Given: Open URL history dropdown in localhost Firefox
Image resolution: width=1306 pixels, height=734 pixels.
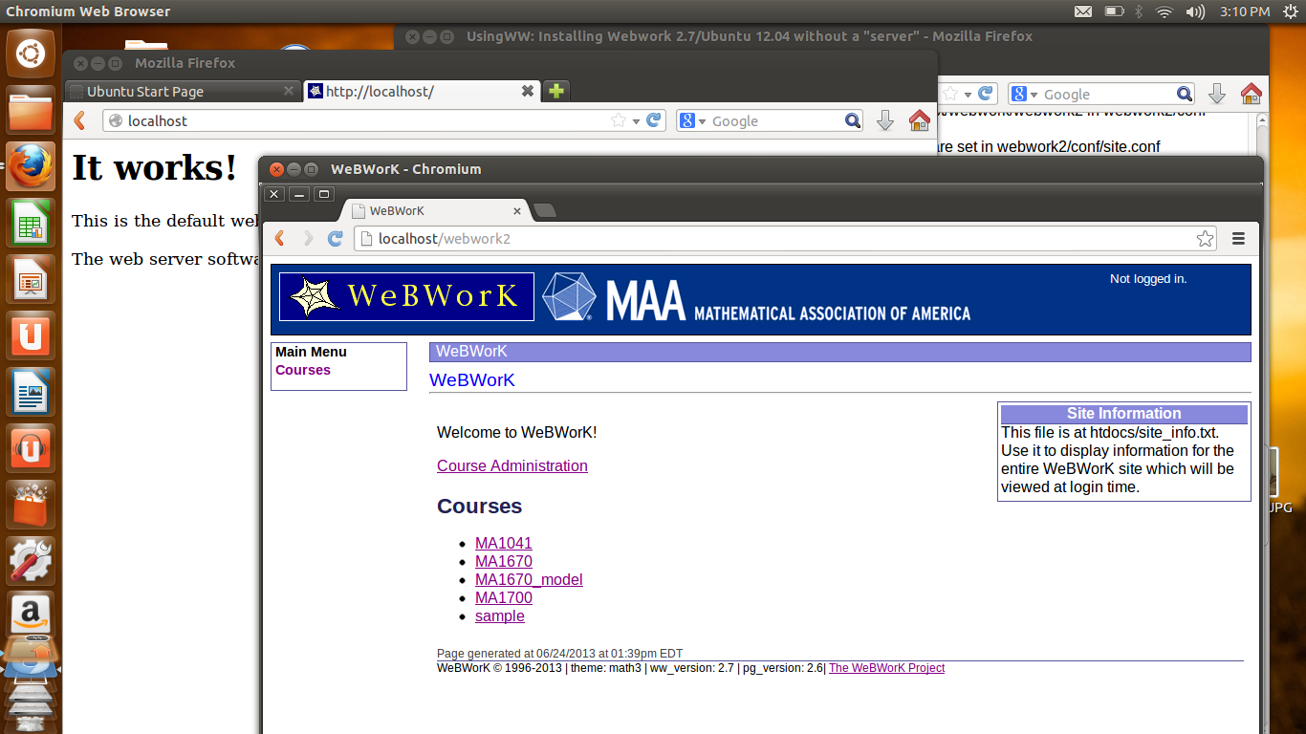Looking at the screenshot, I should 636,121.
